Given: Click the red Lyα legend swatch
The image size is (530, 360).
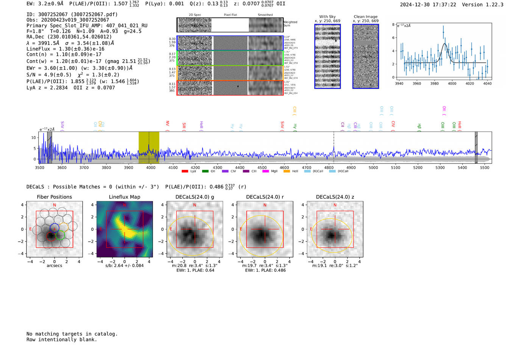Looking at the screenshot, I should click(185, 171).
